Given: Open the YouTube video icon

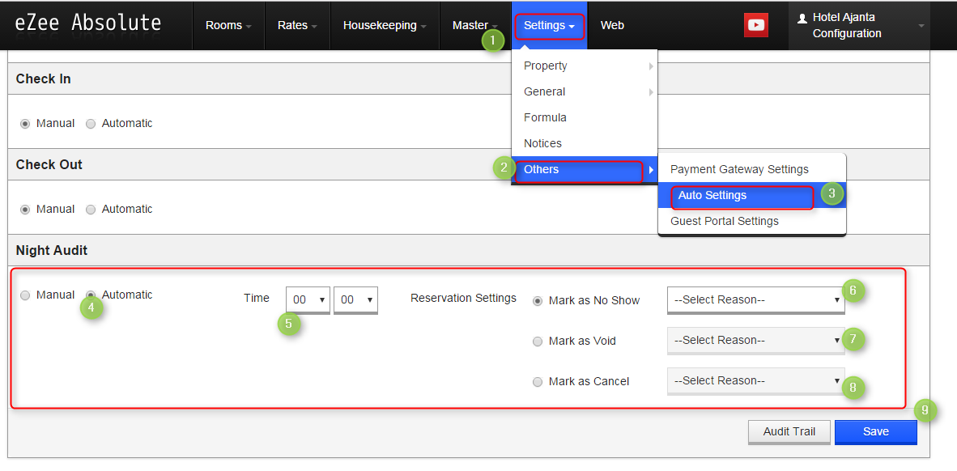Looking at the screenshot, I should pos(755,25).
